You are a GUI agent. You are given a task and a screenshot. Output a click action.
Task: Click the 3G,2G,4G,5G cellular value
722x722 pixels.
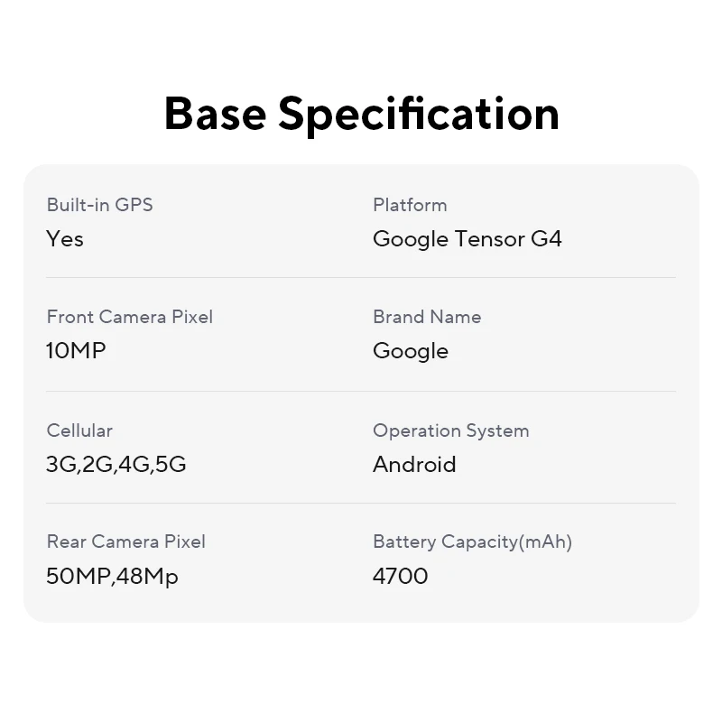pos(116,465)
